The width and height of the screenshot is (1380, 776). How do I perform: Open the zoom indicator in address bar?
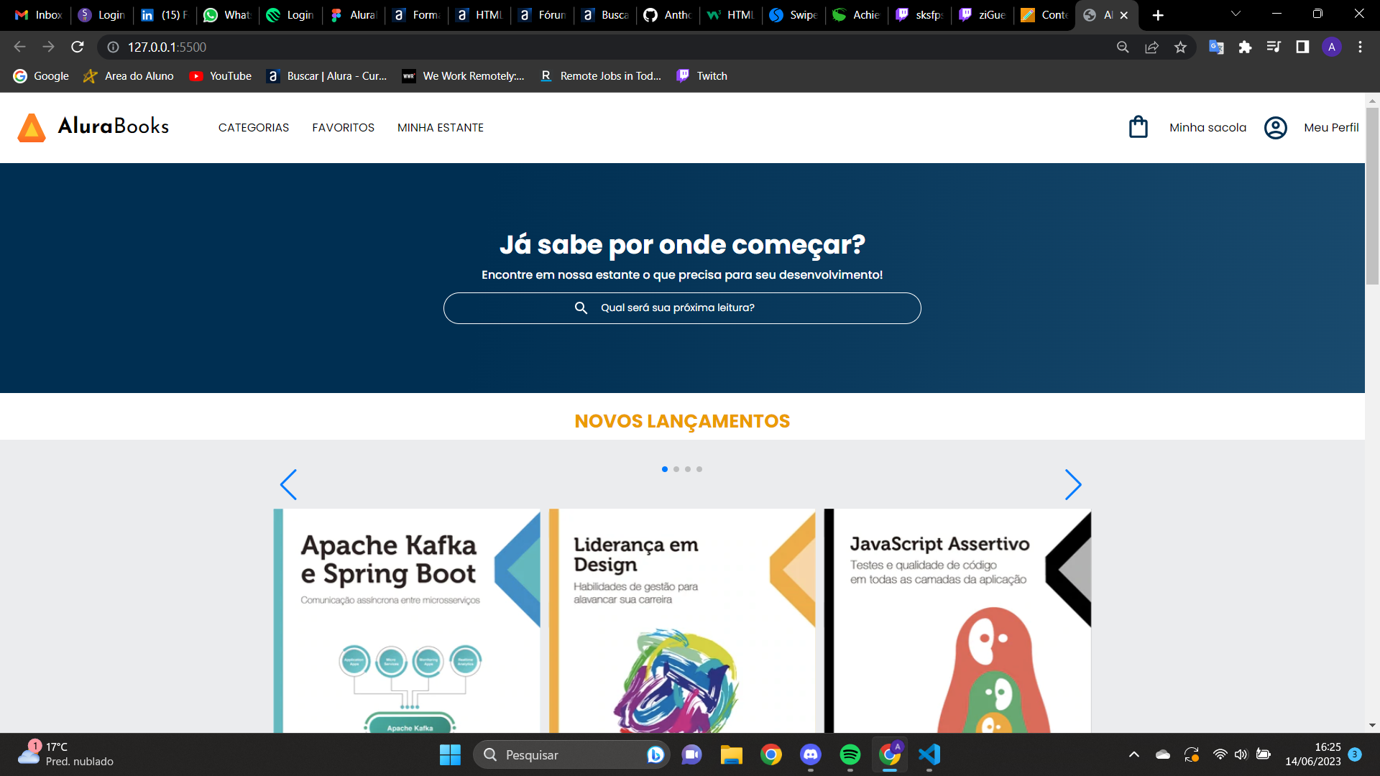(x=1123, y=47)
